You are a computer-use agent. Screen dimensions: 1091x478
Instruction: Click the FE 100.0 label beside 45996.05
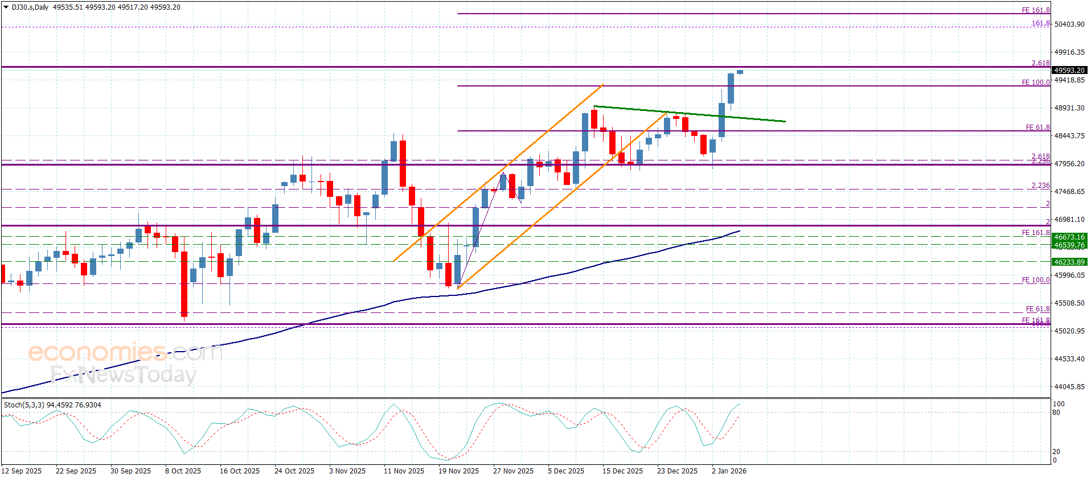(1036, 280)
